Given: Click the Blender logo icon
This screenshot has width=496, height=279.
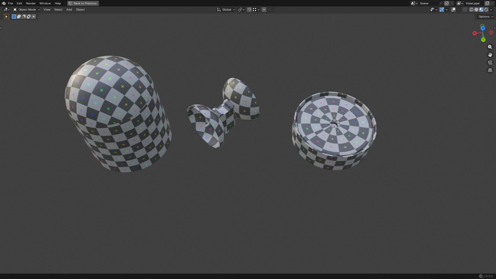Looking at the screenshot, I should [4, 3].
